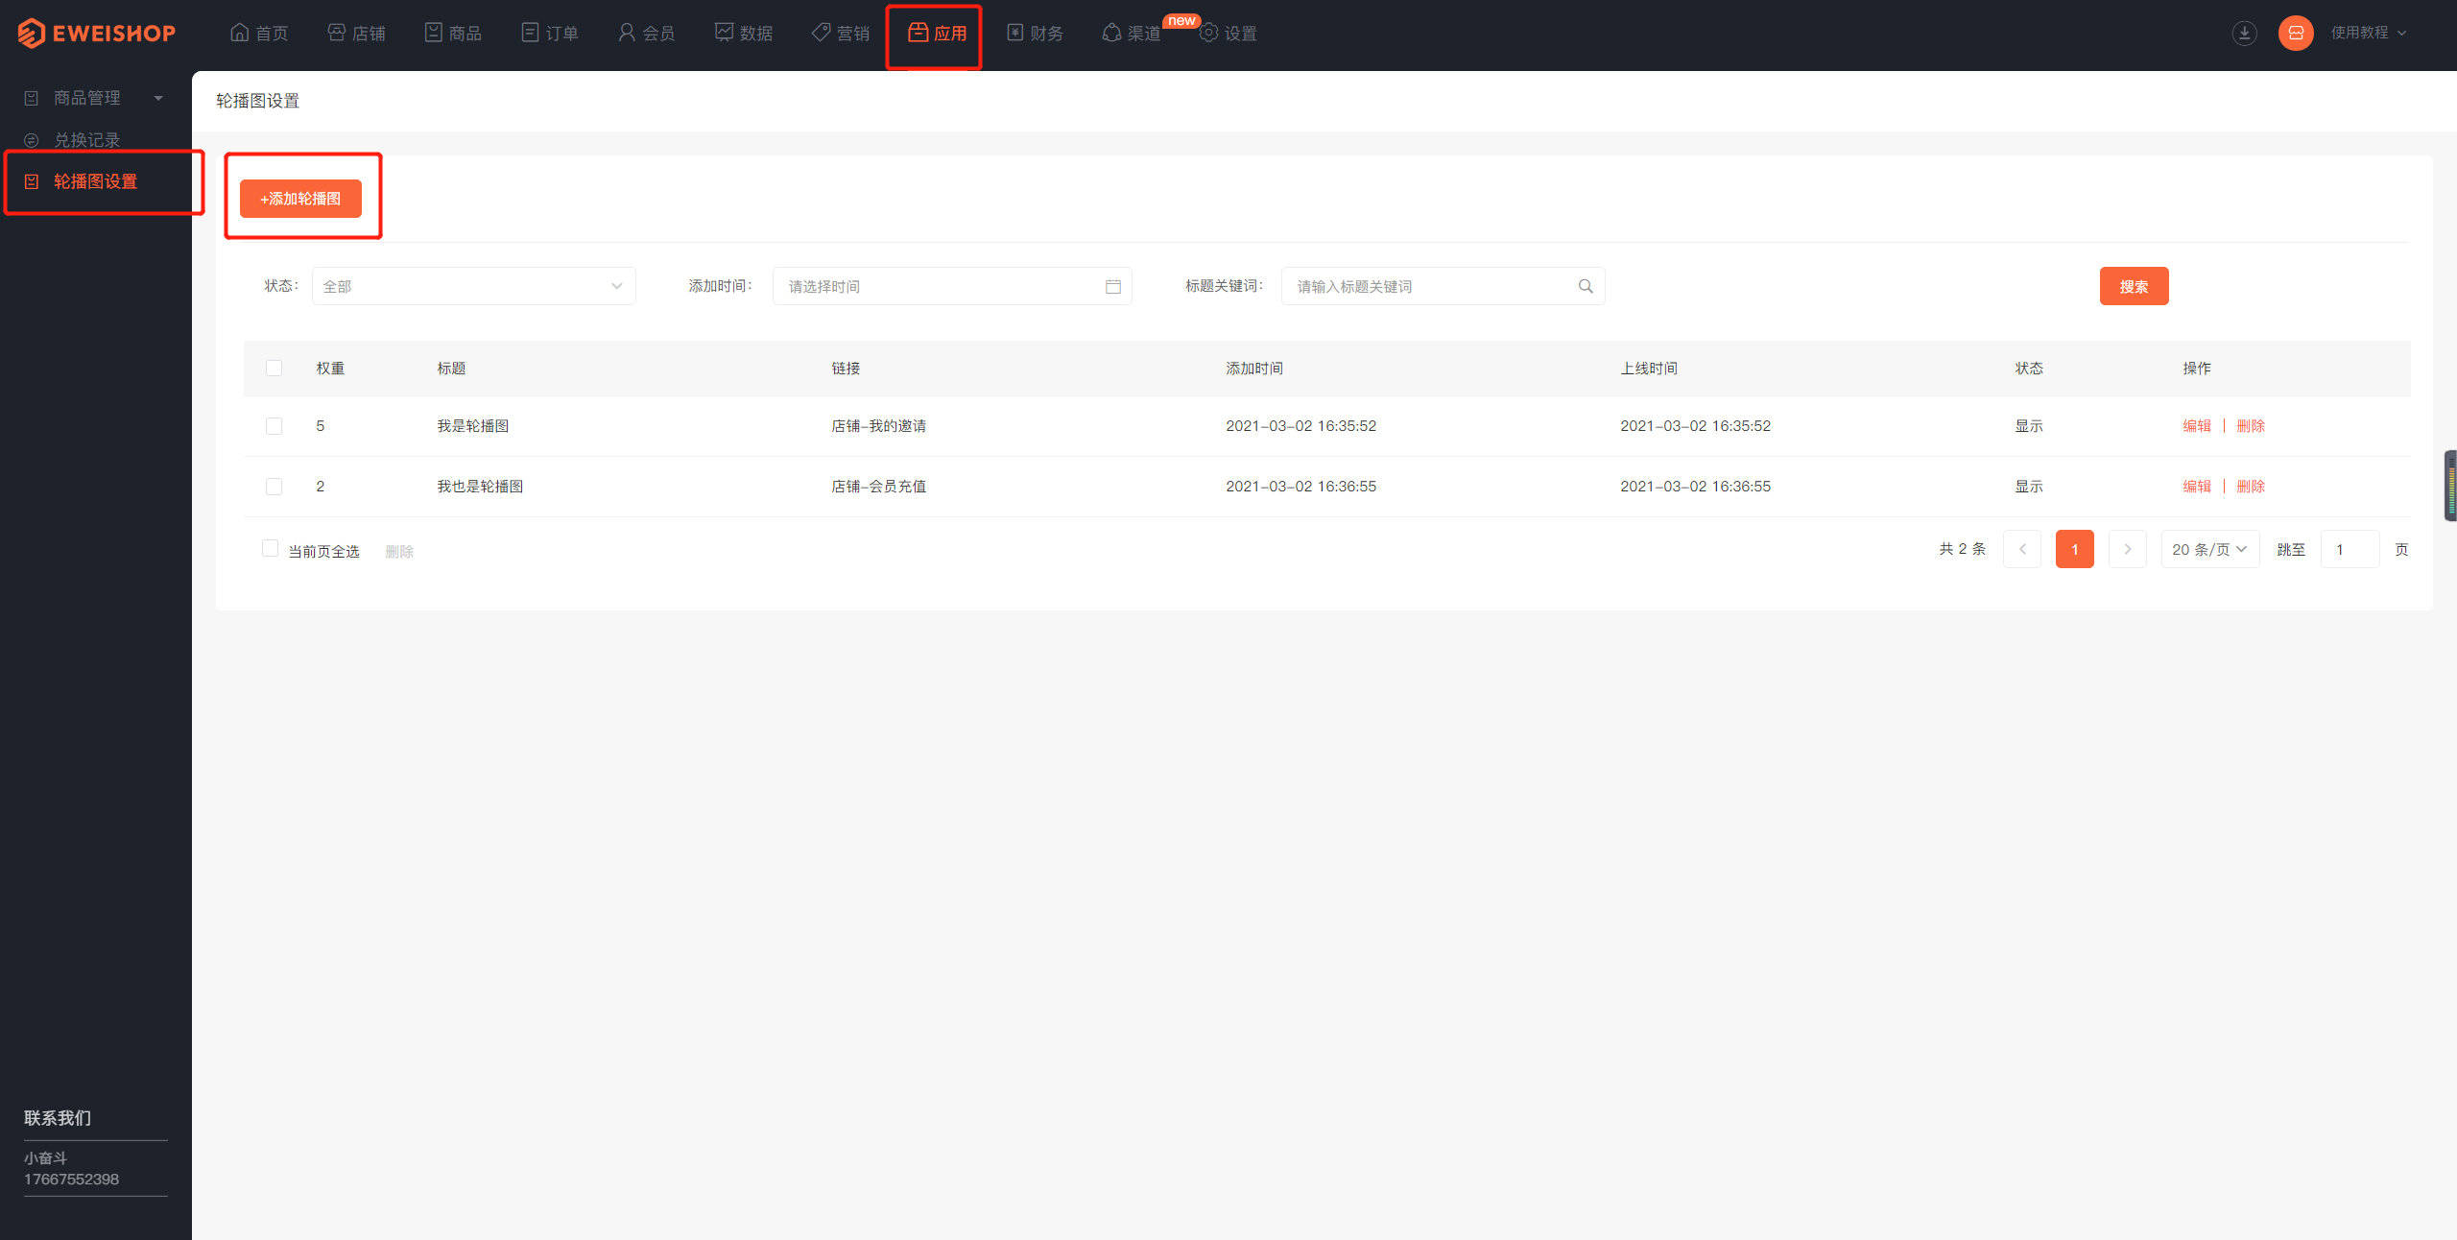This screenshot has width=2457, height=1240.
Task: Go to previous page arrow
Action: 2022,549
